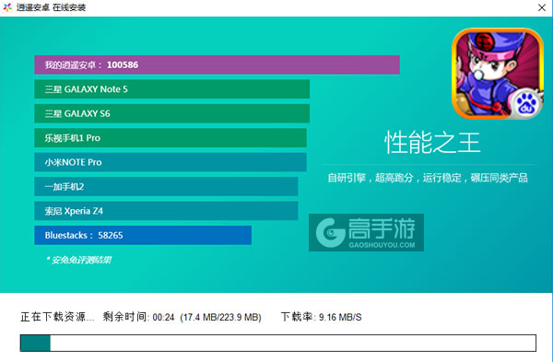Viewport: 553px width, 362px height.
Task: Select the 小米NOTE Pro bar
Action: pos(171,162)
